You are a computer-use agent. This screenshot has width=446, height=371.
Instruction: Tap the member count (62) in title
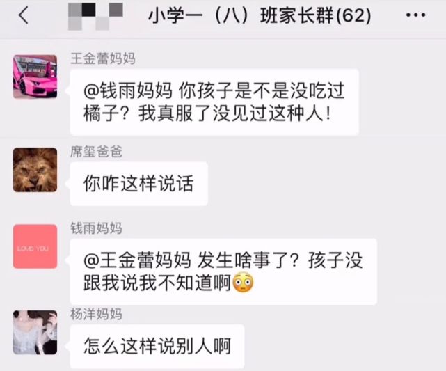click(353, 15)
